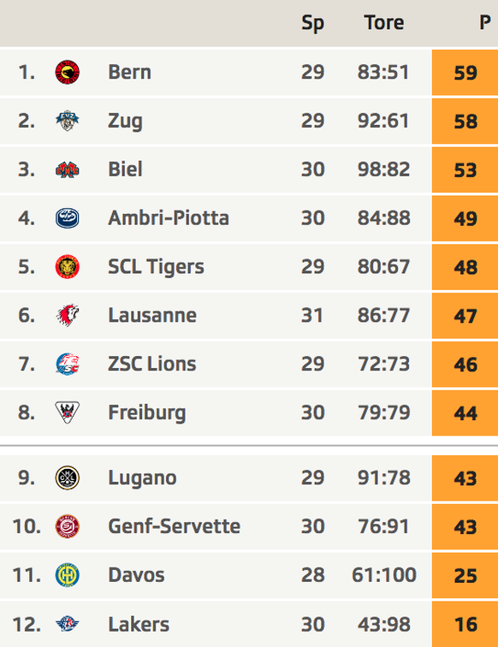Open the Genf-Servette team name link
Screen dimensions: 498x647
[174, 526]
